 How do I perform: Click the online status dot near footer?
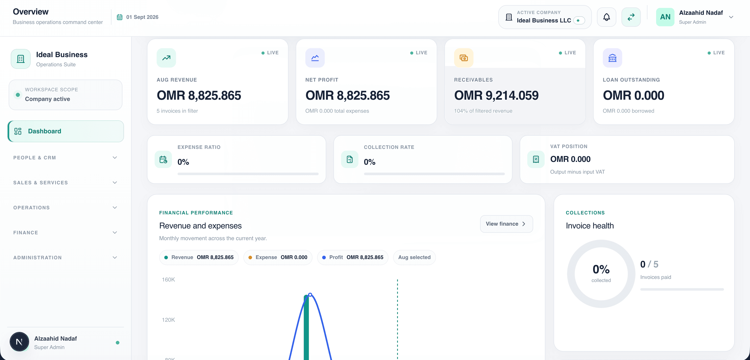point(118,343)
